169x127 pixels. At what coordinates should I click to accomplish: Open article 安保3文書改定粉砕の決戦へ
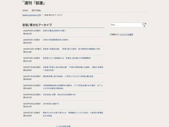click(x=54, y=31)
